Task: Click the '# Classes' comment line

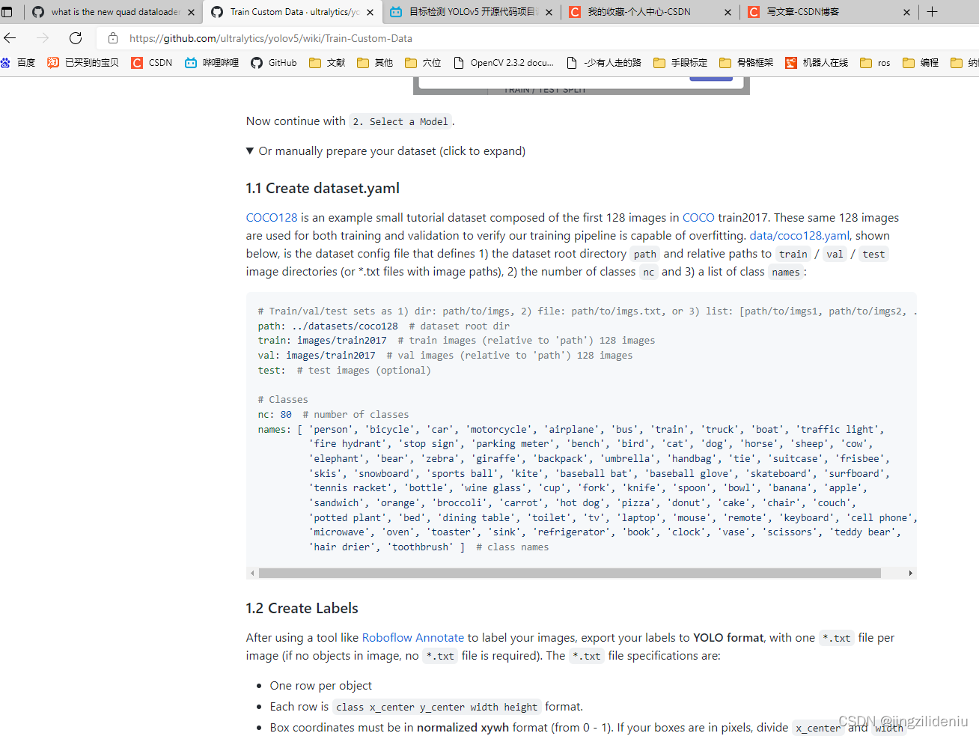Action: click(x=283, y=400)
